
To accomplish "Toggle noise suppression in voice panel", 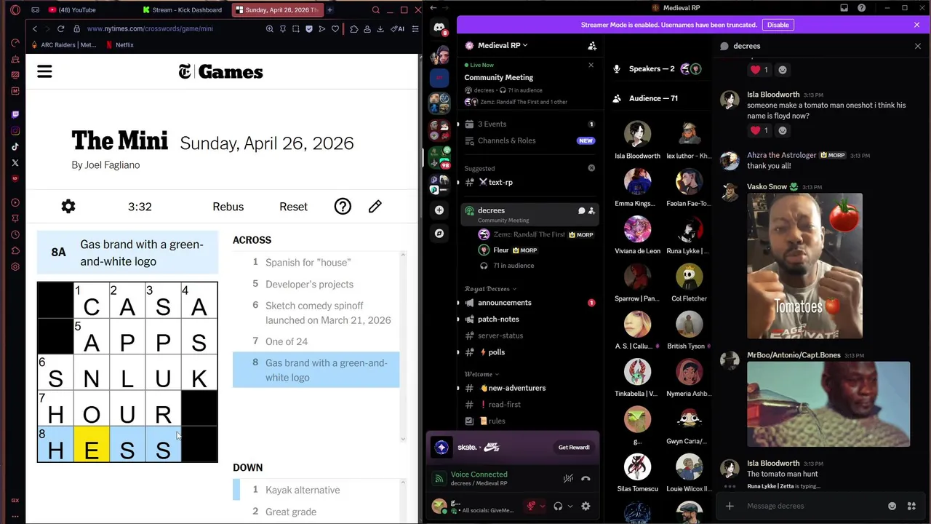I will point(568,478).
